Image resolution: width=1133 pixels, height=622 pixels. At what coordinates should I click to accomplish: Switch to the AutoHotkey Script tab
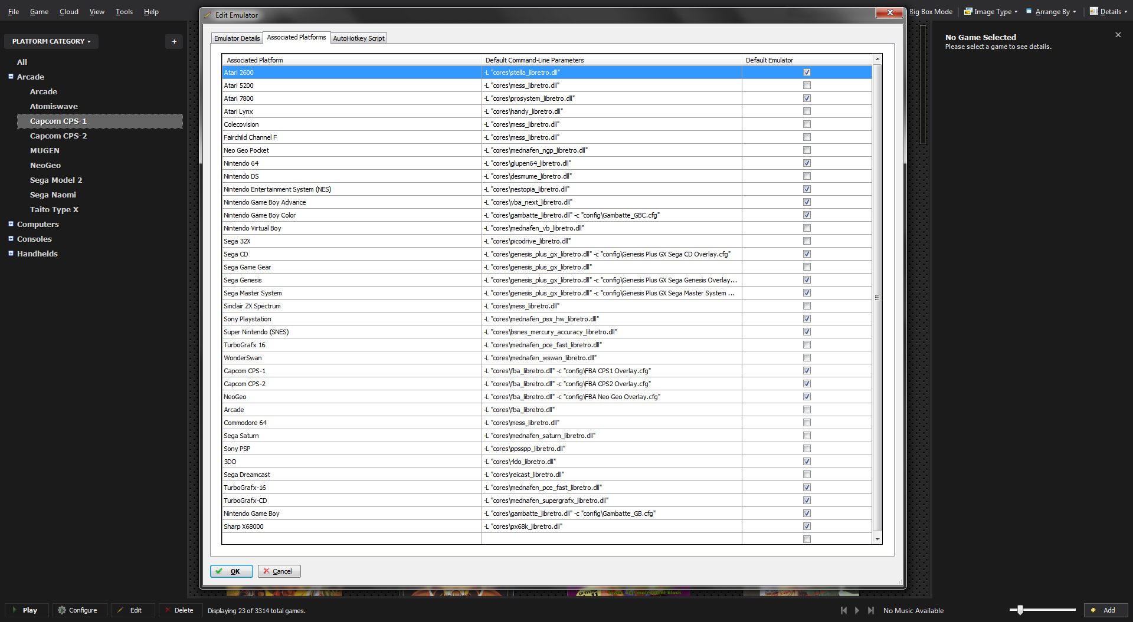[x=359, y=38]
